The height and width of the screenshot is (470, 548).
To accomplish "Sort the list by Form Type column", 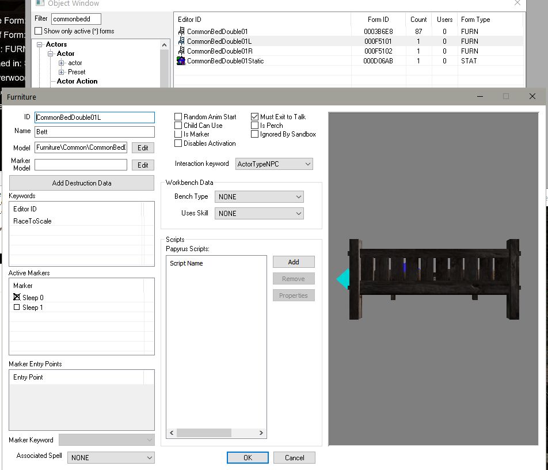I will coord(475,20).
